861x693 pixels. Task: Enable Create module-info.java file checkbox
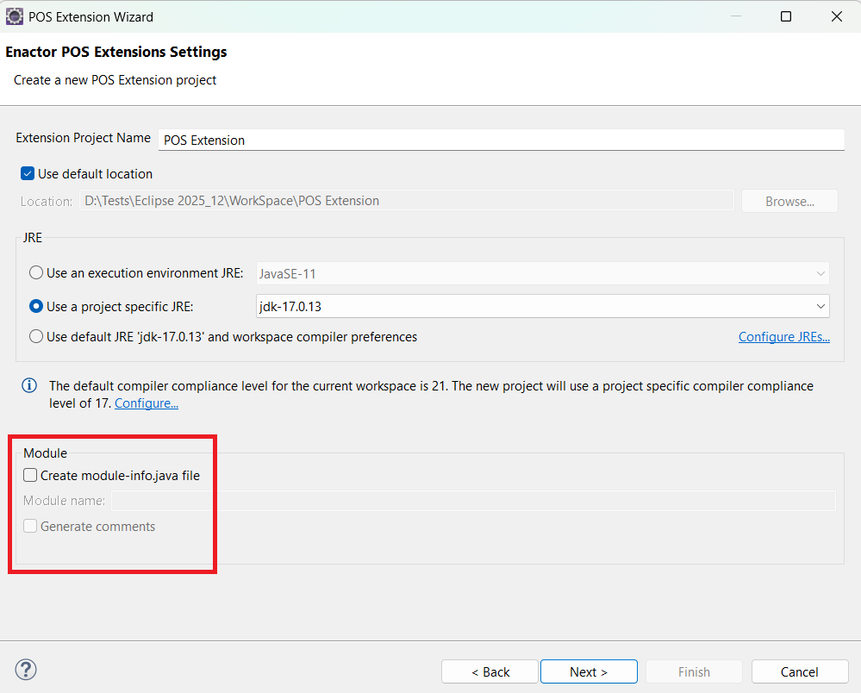point(31,475)
